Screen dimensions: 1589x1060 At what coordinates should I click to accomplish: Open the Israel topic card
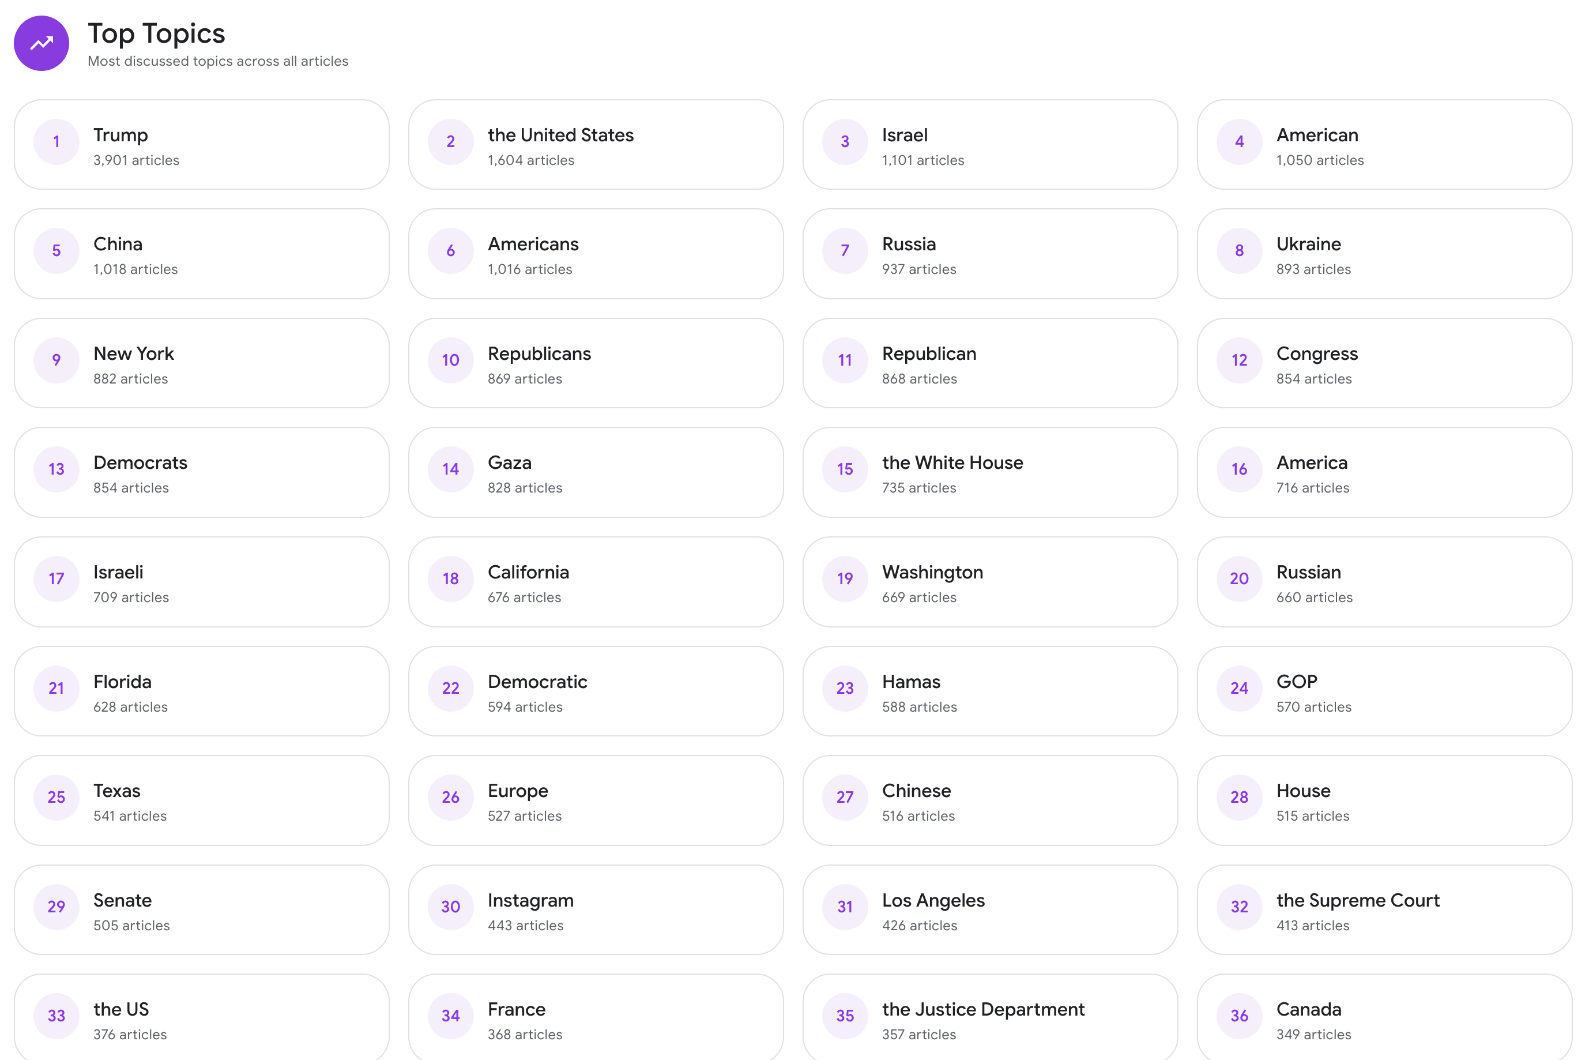pyautogui.click(x=989, y=145)
